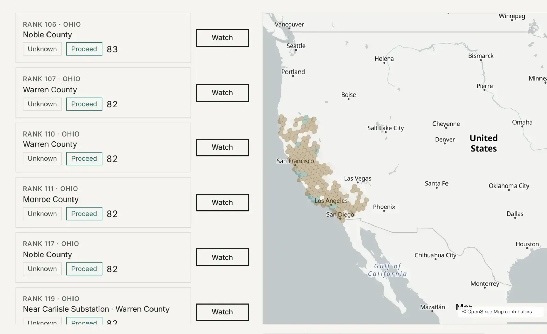Click Bismarck label on the map
547x334 pixels.
[481, 56]
